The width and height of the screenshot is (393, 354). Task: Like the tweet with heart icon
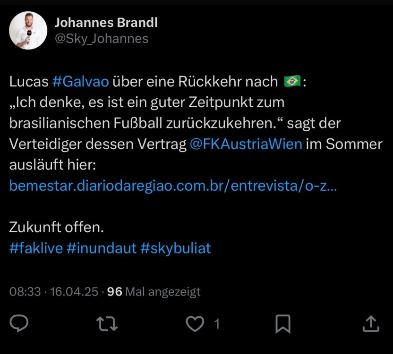(x=195, y=324)
